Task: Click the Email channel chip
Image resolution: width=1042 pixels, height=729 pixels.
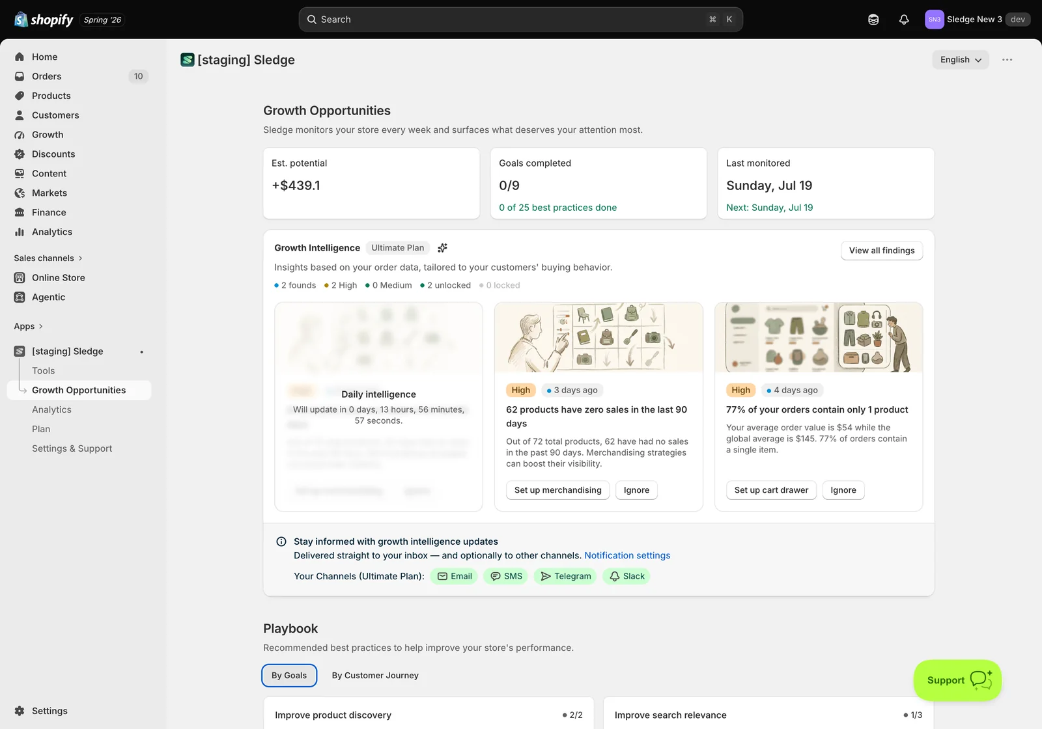Action: (x=455, y=577)
